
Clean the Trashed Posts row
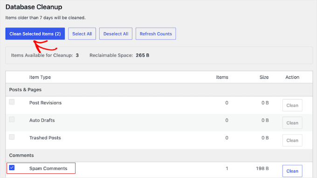tap(292, 140)
